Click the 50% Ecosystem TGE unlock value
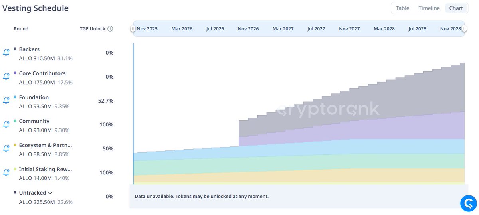The width and height of the screenshot is (479, 215). click(x=108, y=148)
